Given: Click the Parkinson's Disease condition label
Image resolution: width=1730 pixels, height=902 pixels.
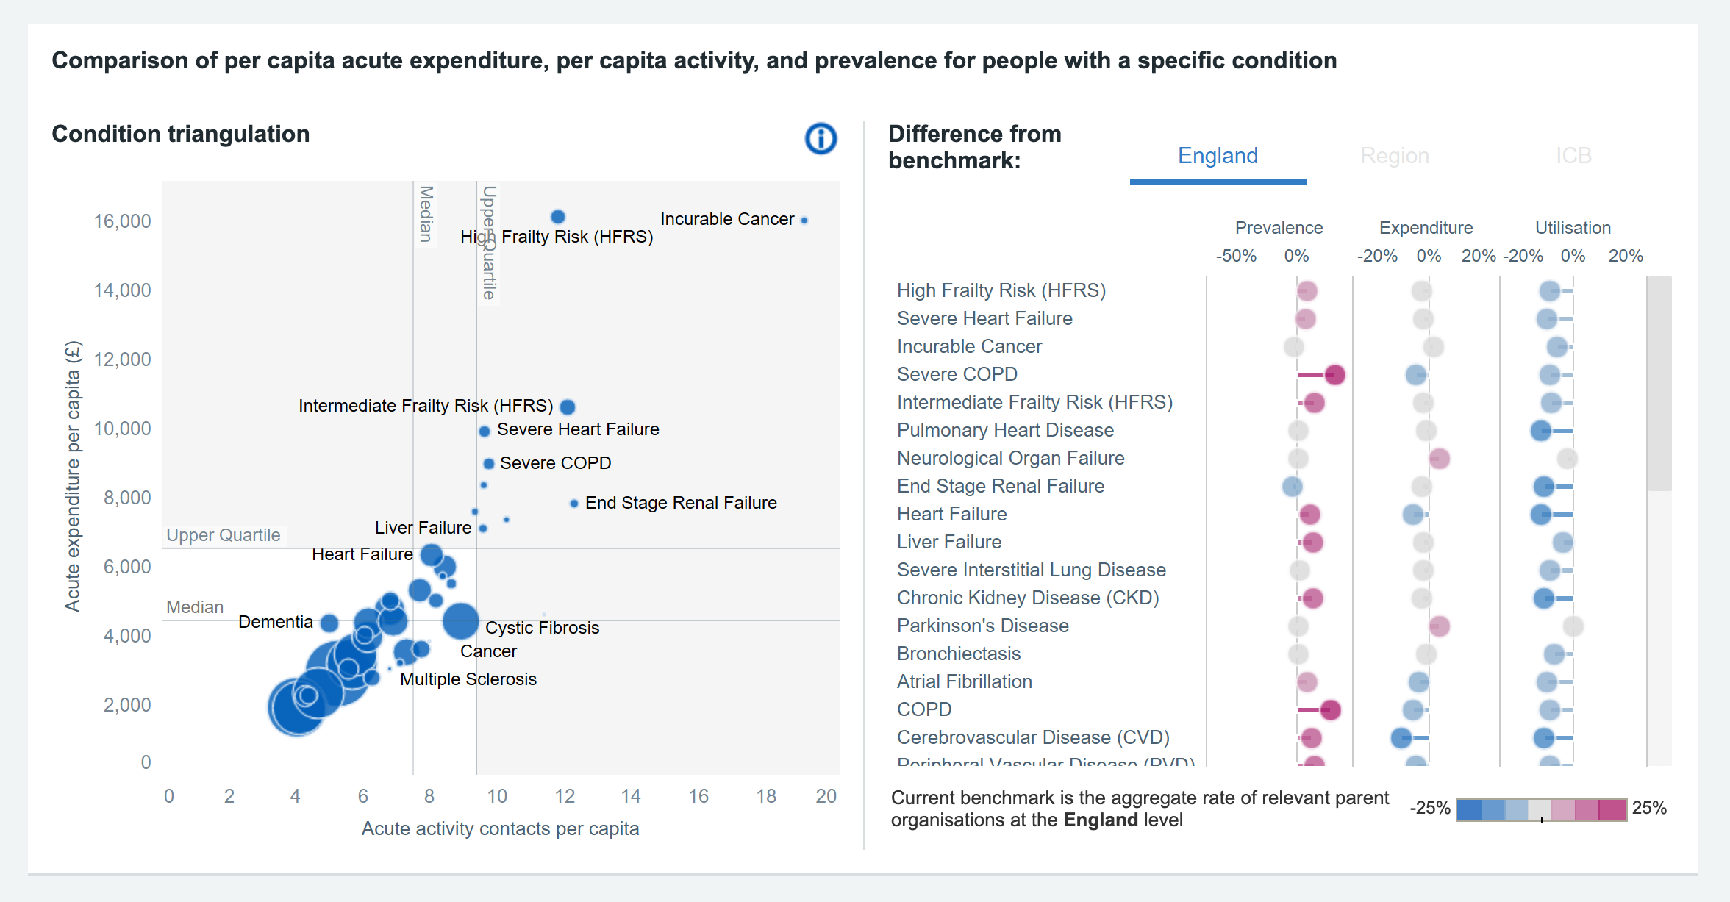Looking at the screenshot, I should click(982, 626).
